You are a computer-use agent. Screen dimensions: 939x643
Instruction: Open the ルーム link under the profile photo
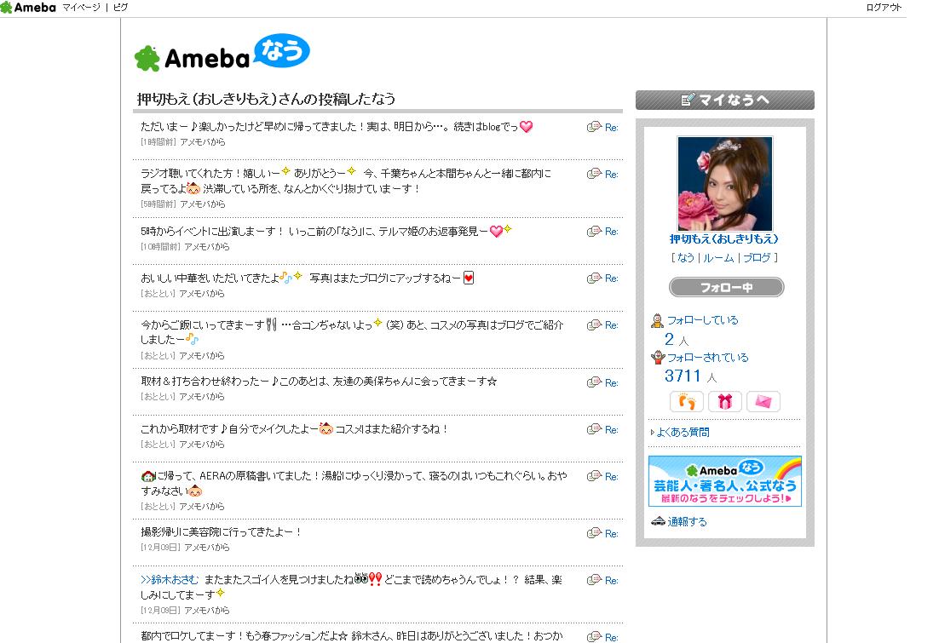click(718, 257)
